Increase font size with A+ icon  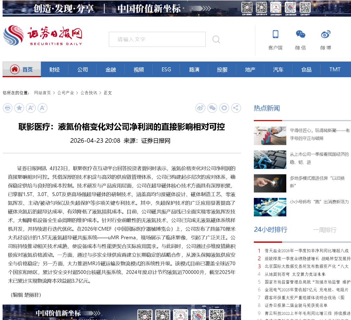tap(31, 108)
